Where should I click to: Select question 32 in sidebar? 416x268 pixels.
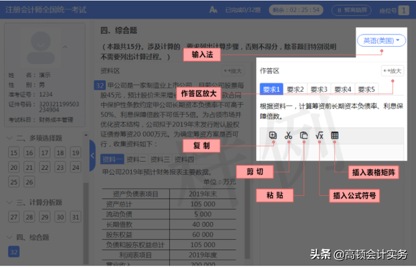click(x=14, y=252)
